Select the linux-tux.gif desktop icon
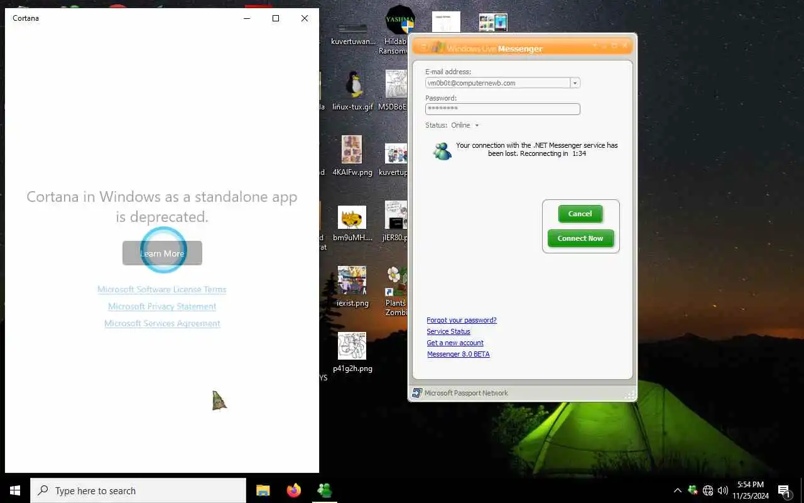 click(x=353, y=91)
